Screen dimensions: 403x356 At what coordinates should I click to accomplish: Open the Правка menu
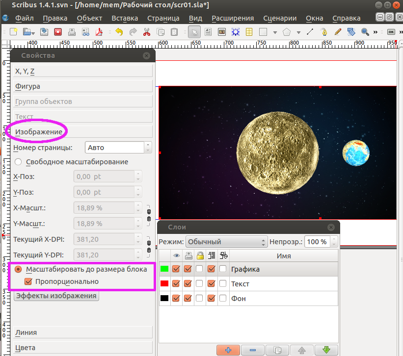55,18
